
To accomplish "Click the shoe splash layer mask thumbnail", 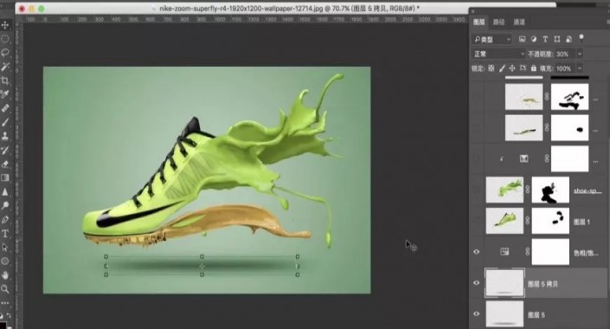I will coord(550,190).
